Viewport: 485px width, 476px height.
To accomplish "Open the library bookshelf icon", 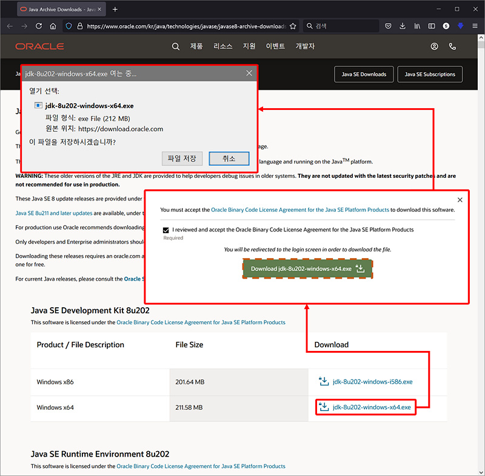I will (417, 26).
